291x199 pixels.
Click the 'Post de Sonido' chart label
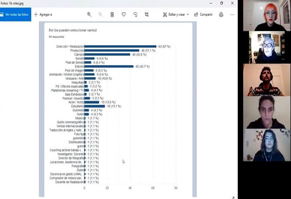[x=75, y=62]
